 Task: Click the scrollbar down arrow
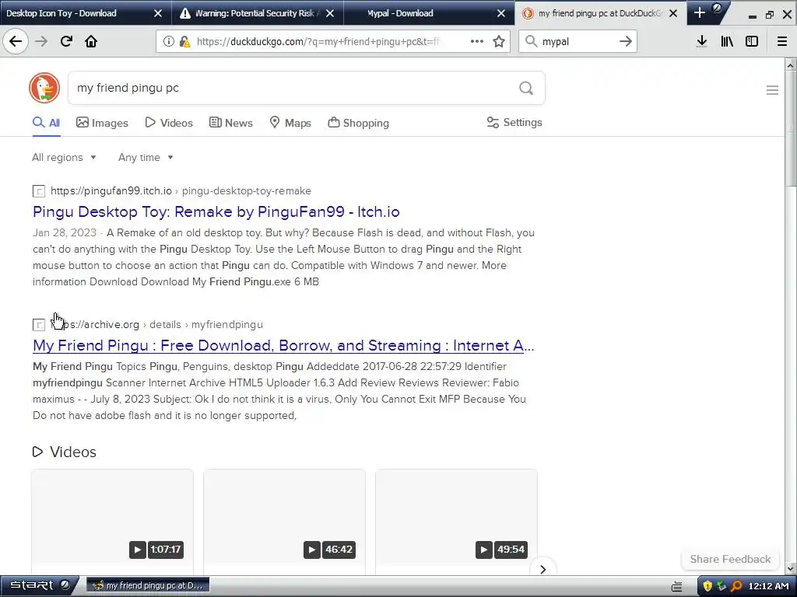tap(791, 569)
